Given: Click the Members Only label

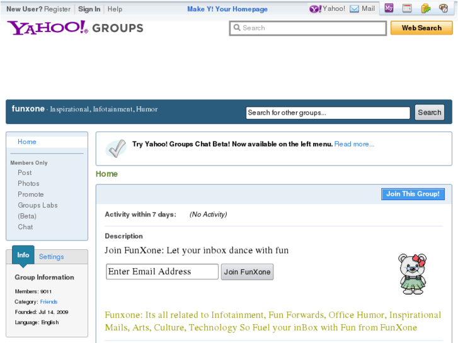Looking at the screenshot, I should pyautogui.click(x=29, y=162).
